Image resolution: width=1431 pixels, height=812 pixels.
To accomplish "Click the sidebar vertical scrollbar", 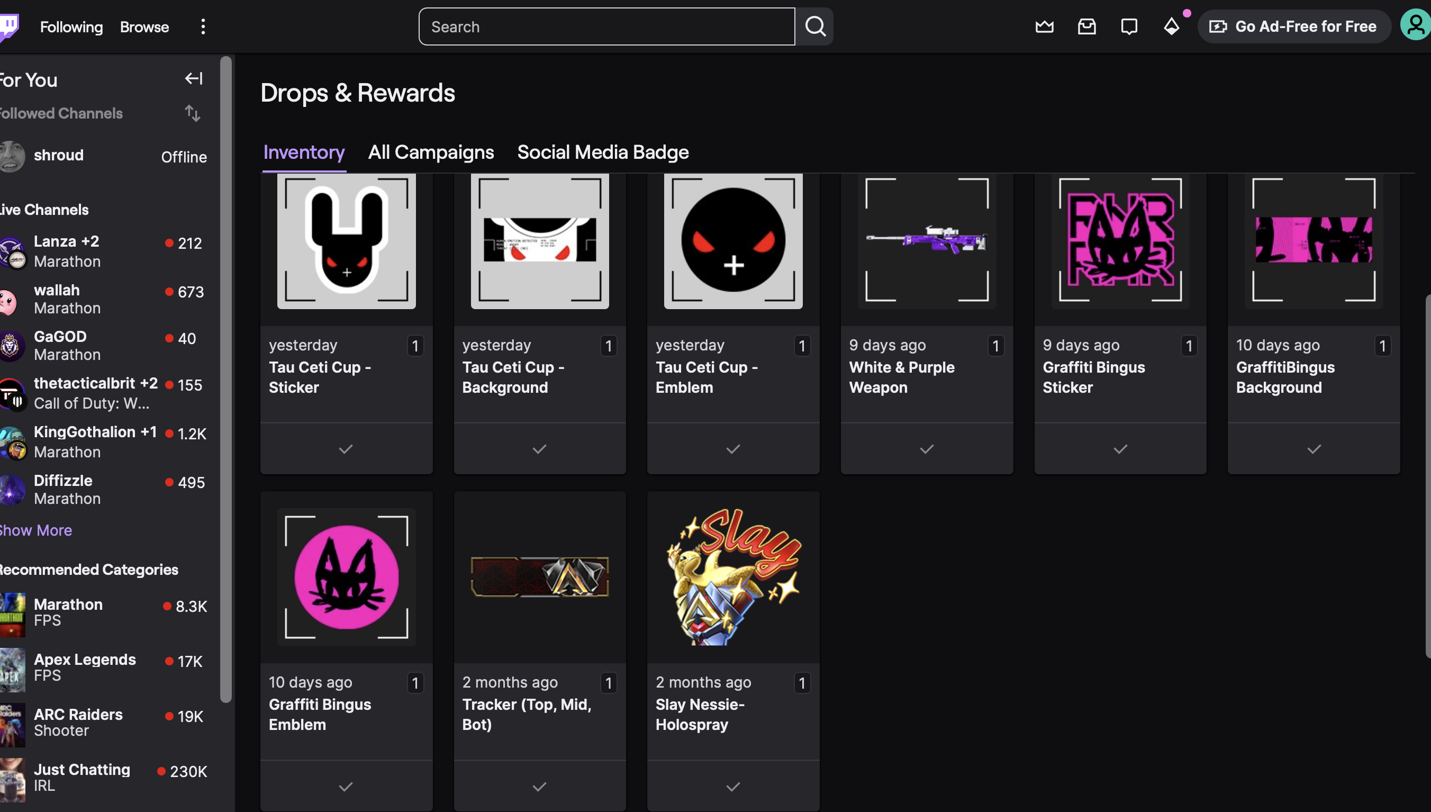I will (226, 379).
